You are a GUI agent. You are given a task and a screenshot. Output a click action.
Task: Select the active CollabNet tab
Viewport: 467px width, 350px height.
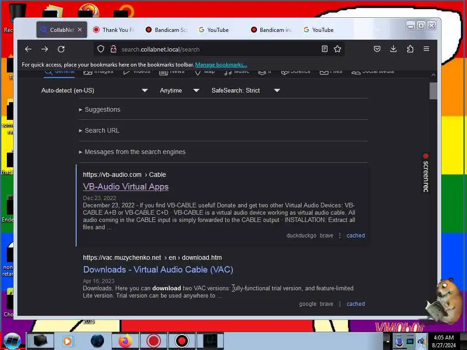click(x=62, y=30)
